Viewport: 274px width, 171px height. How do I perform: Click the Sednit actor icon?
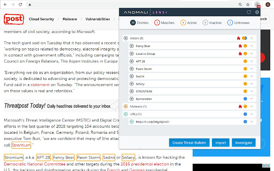coord(131,76)
